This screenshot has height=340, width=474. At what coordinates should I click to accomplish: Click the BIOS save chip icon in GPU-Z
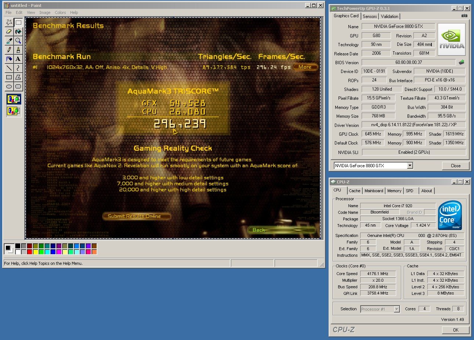coord(462,62)
